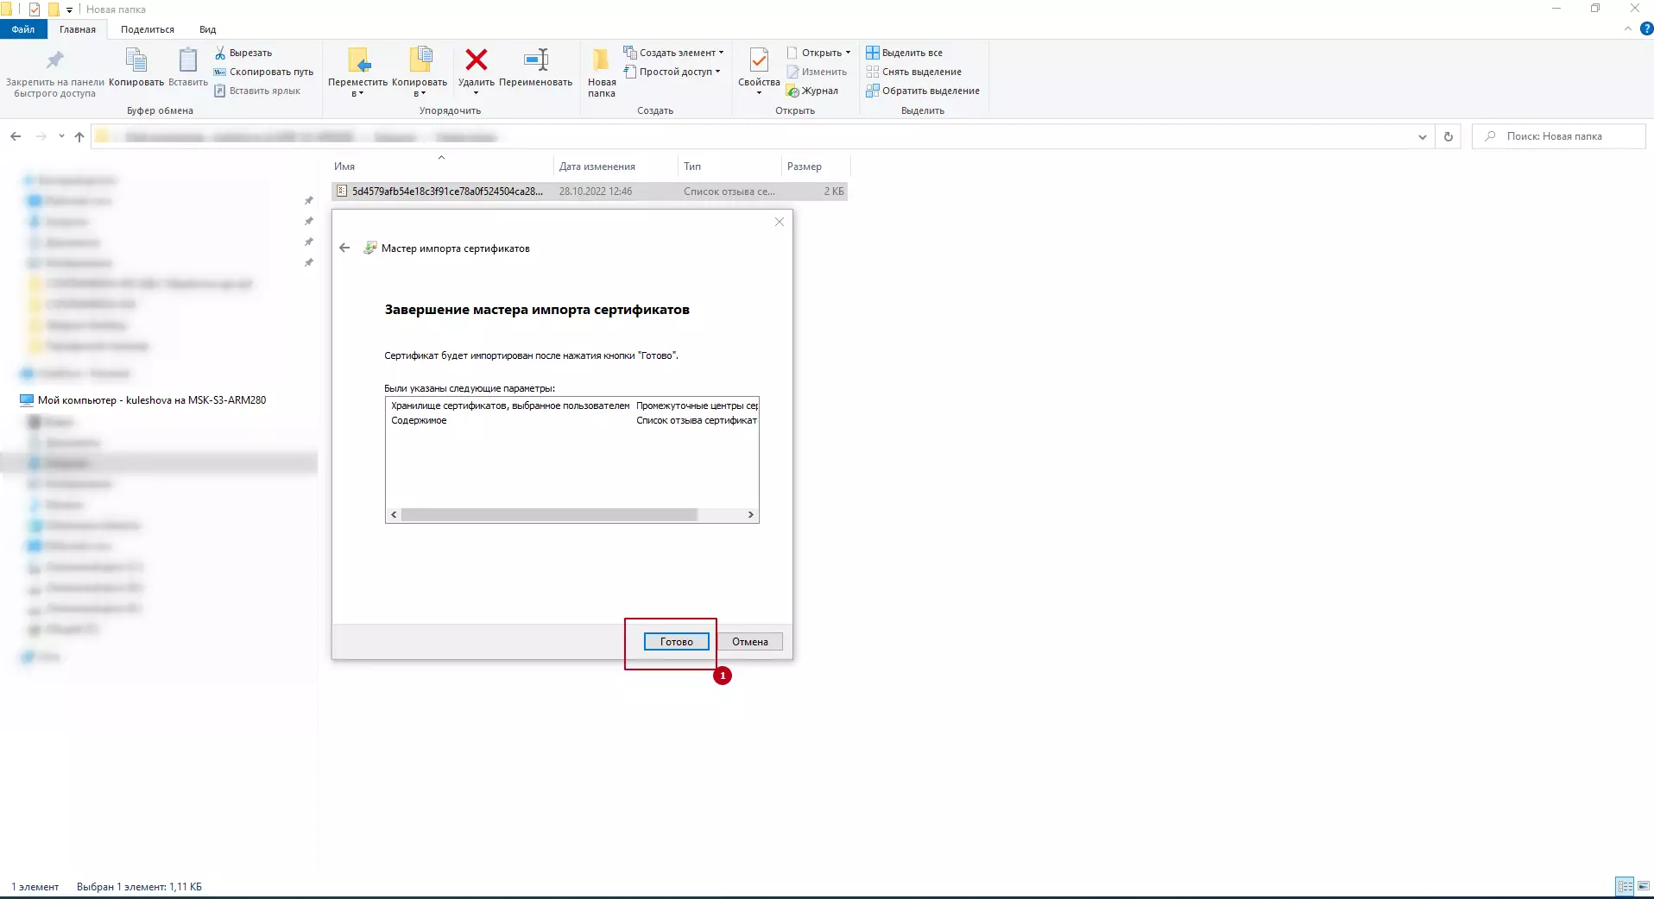
Task: Click the red Удалить (Delete) icon
Action: click(x=477, y=60)
